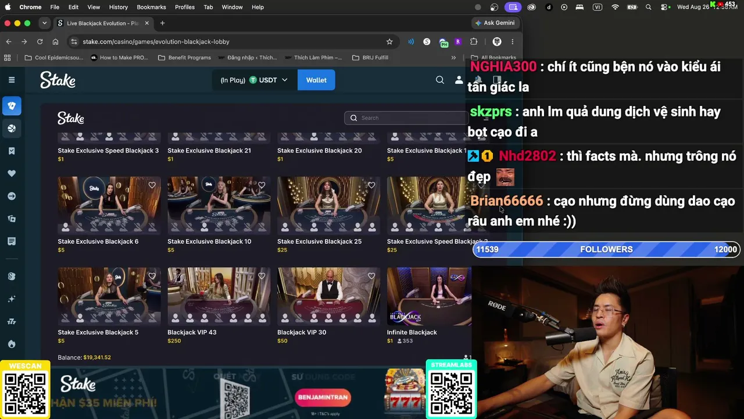Viewport: 744px width, 419px height.
Task: Open the Benefit Programs bookmark folder
Action: (184, 58)
